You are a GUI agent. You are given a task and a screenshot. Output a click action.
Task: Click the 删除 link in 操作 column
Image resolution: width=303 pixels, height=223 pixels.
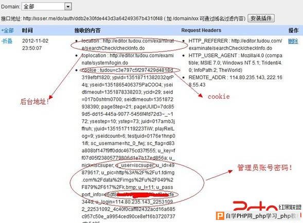(x=293, y=41)
